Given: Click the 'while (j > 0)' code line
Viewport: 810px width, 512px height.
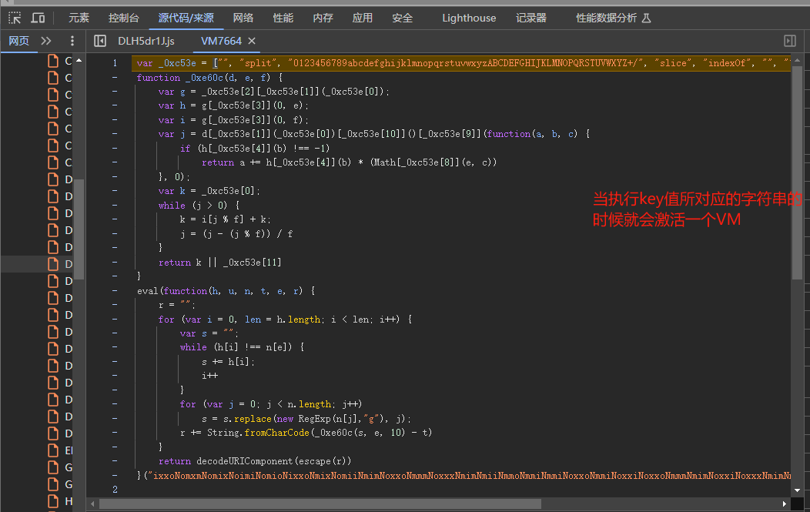Looking at the screenshot, I should [x=199, y=205].
